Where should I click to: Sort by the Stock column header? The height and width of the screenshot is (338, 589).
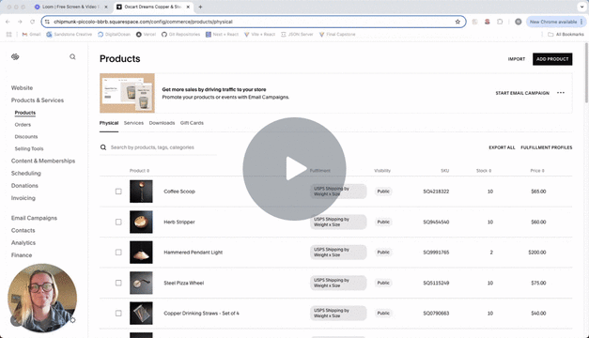(484, 171)
